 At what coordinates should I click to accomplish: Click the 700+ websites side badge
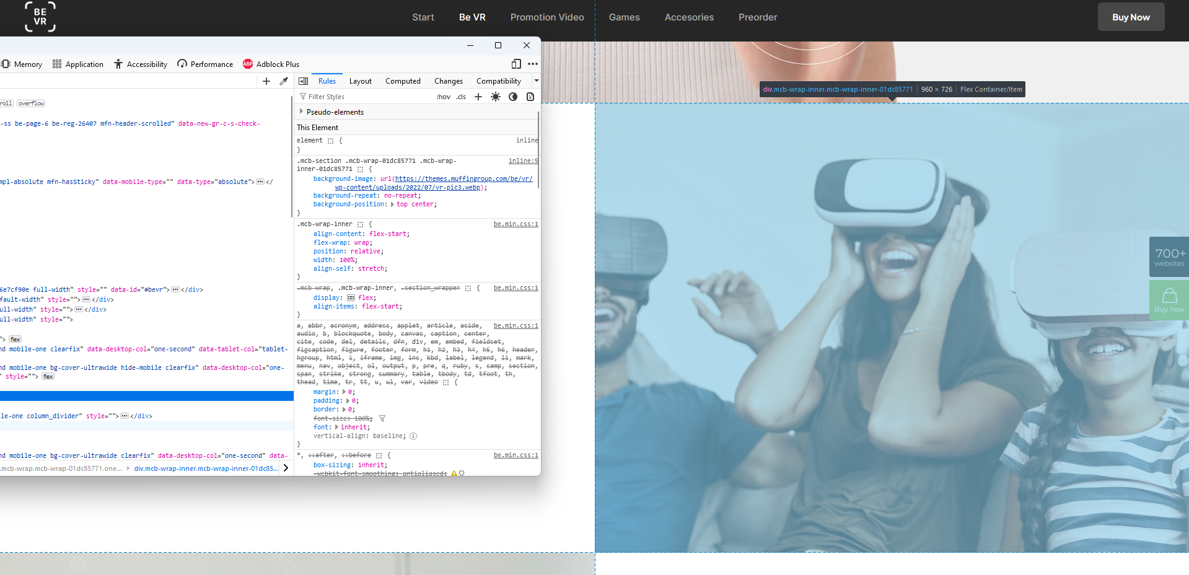click(1169, 257)
